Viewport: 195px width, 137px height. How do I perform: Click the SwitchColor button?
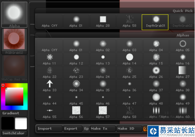(x=14, y=133)
